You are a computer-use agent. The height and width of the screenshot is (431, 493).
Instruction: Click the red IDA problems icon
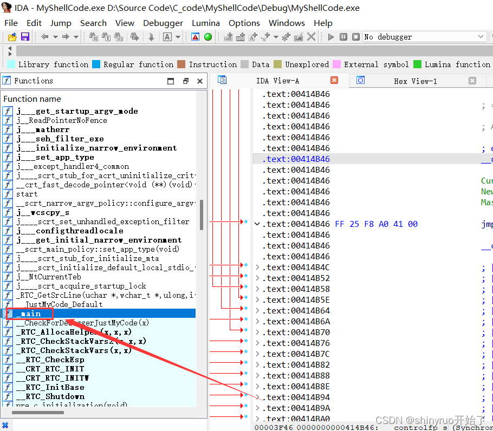(x=194, y=36)
